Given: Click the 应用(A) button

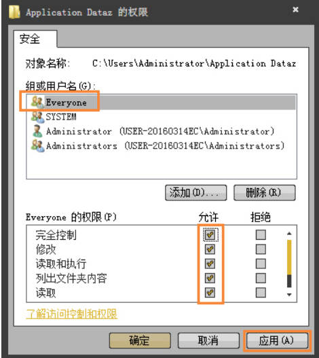Looking at the screenshot, I should [277, 340].
